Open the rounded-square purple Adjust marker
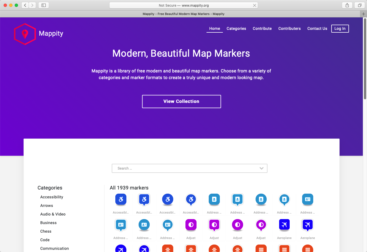The image size is (367, 252). coord(191,225)
